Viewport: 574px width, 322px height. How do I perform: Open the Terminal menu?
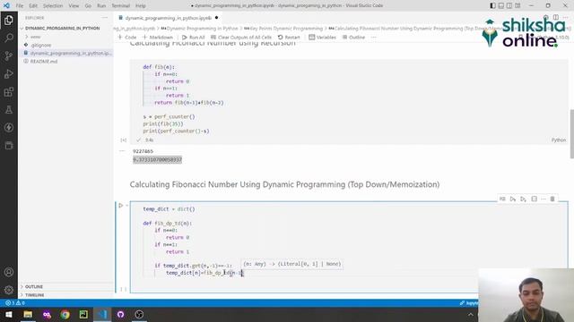[x=121, y=6]
